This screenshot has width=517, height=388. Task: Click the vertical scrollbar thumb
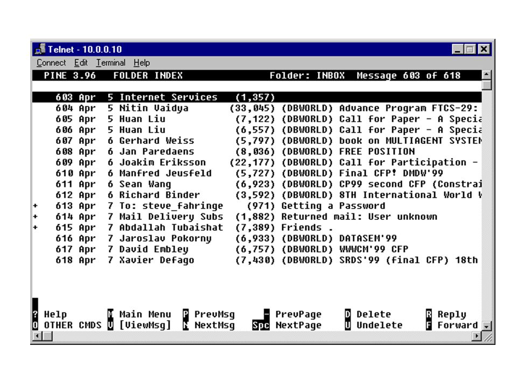[x=487, y=85]
